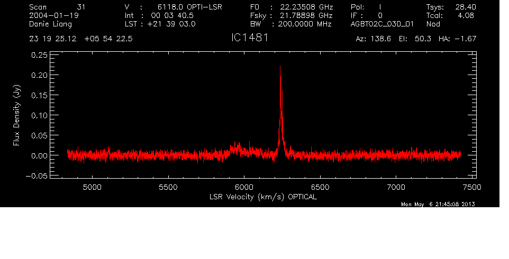Screen dimensions: 509x259
Task: Click the LST value +21 39 03.0
Action: [x=171, y=24]
